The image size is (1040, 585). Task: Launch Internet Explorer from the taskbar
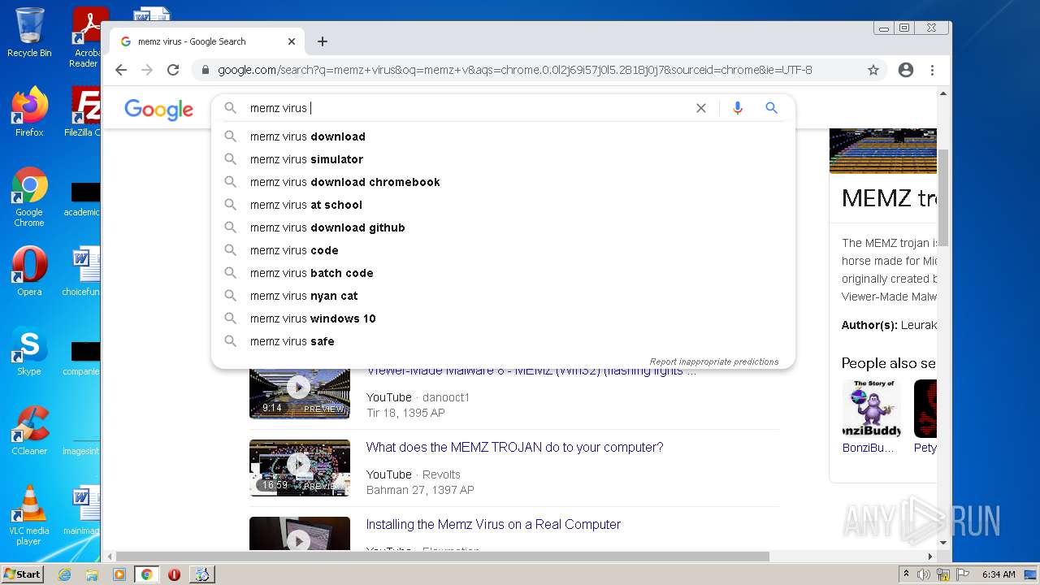(64, 574)
